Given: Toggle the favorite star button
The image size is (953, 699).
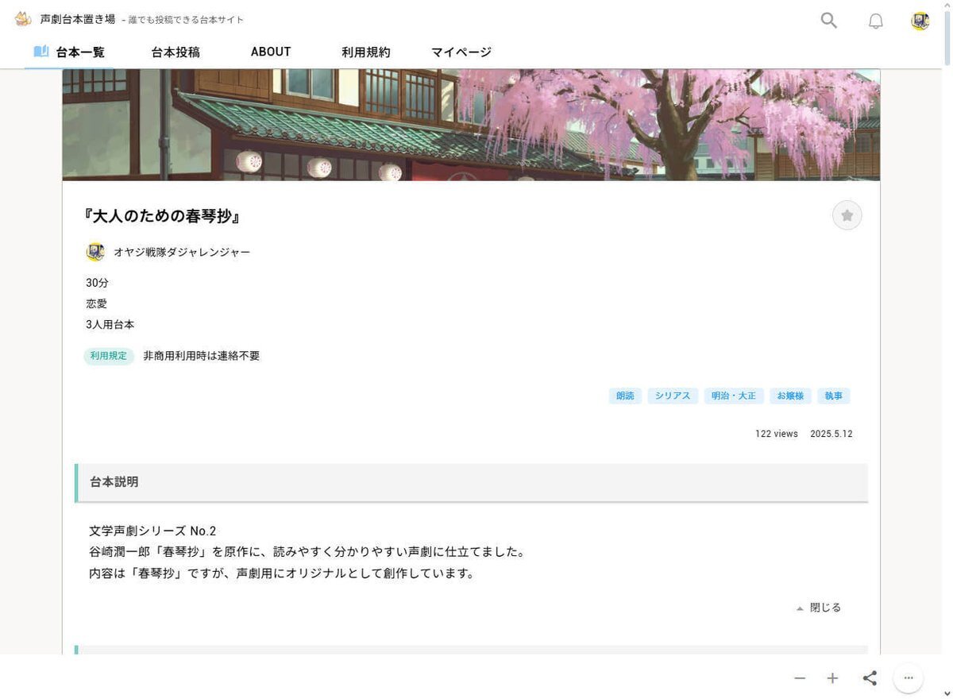Looking at the screenshot, I should point(847,215).
